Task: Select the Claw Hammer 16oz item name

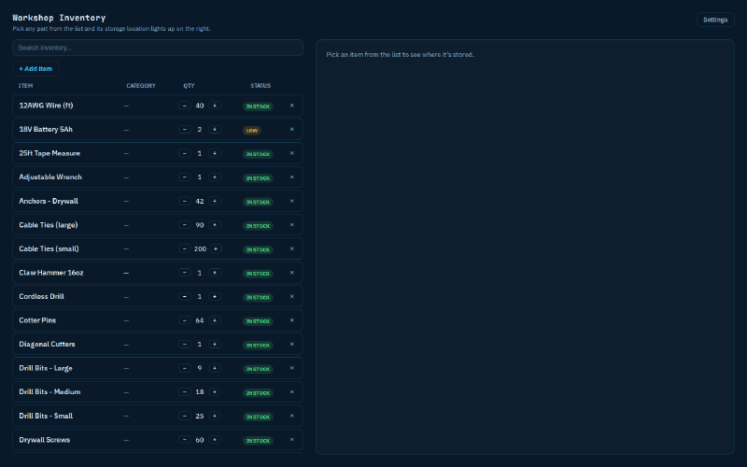Action: coord(51,273)
